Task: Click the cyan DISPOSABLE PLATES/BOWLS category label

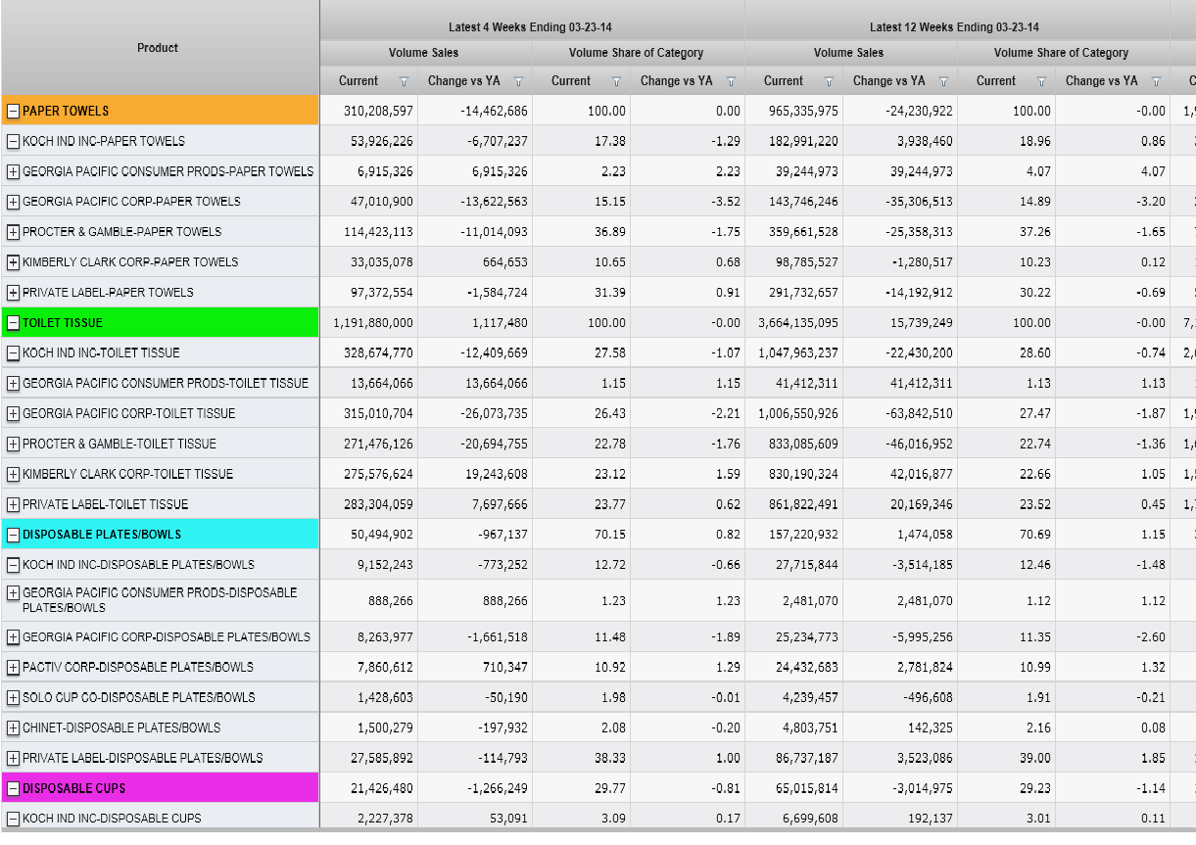Action: [x=102, y=535]
